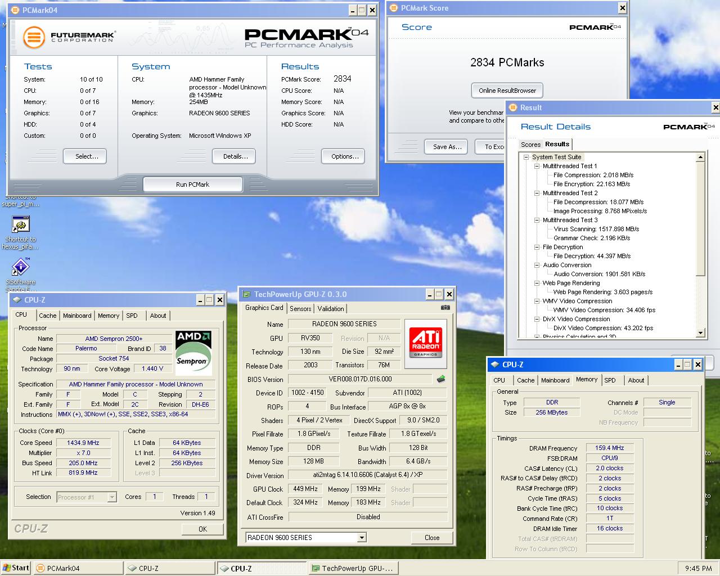Image resolution: width=720 pixels, height=576 pixels.
Task: Click the Core Speed value 1434.9 MHz
Action: pos(83,443)
